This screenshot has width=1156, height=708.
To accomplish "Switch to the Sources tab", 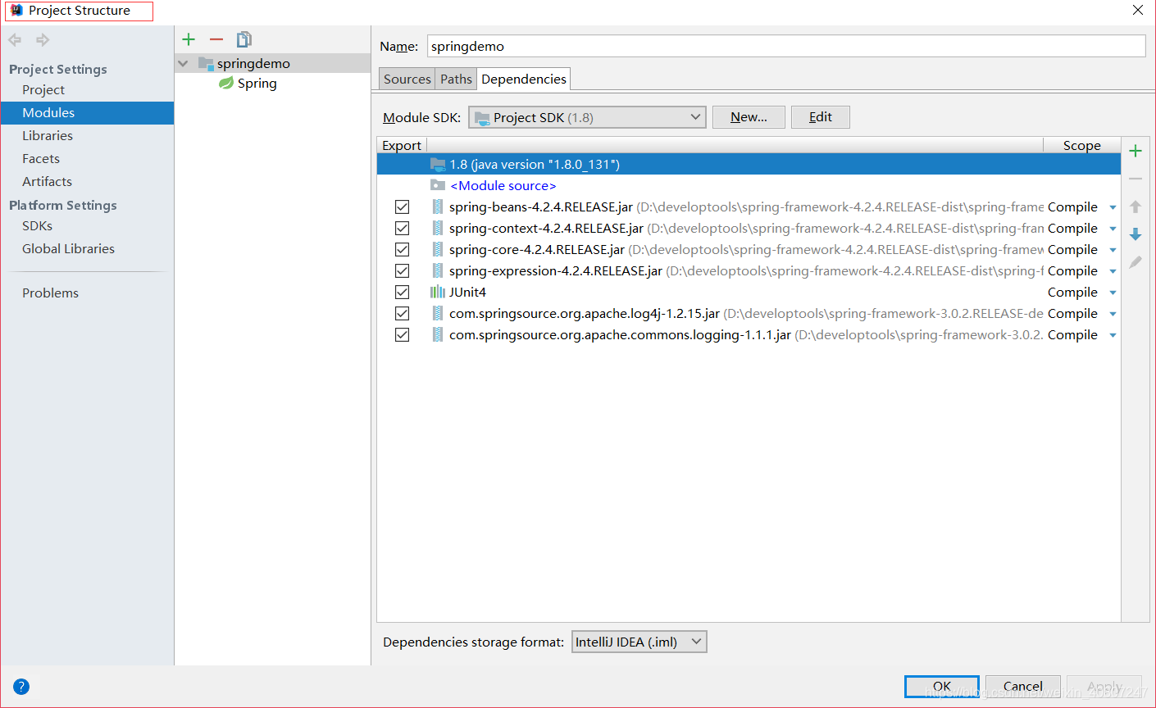I will (x=407, y=79).
